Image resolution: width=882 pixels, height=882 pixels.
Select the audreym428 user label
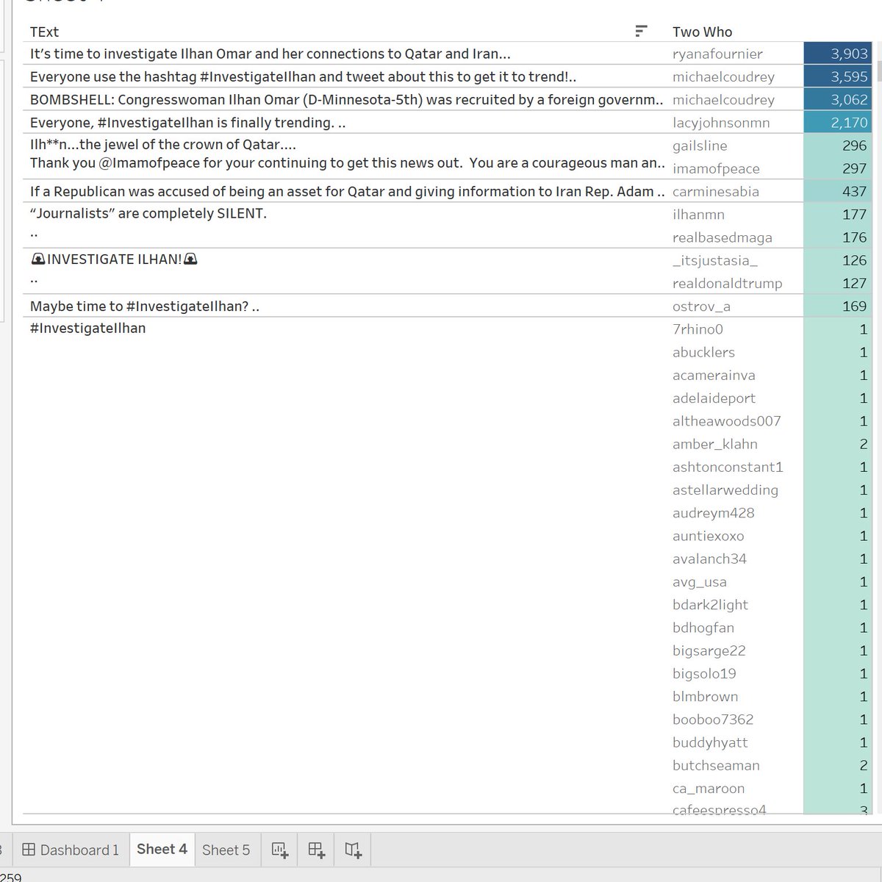713,513
